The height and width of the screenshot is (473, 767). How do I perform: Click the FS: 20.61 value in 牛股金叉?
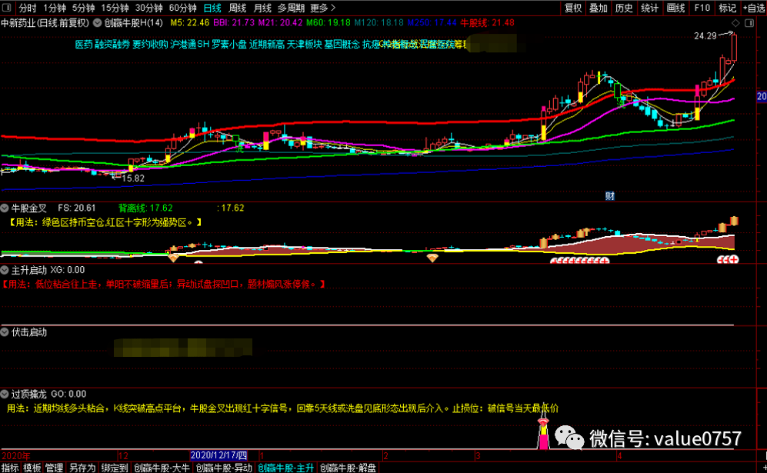coord(77,208)
